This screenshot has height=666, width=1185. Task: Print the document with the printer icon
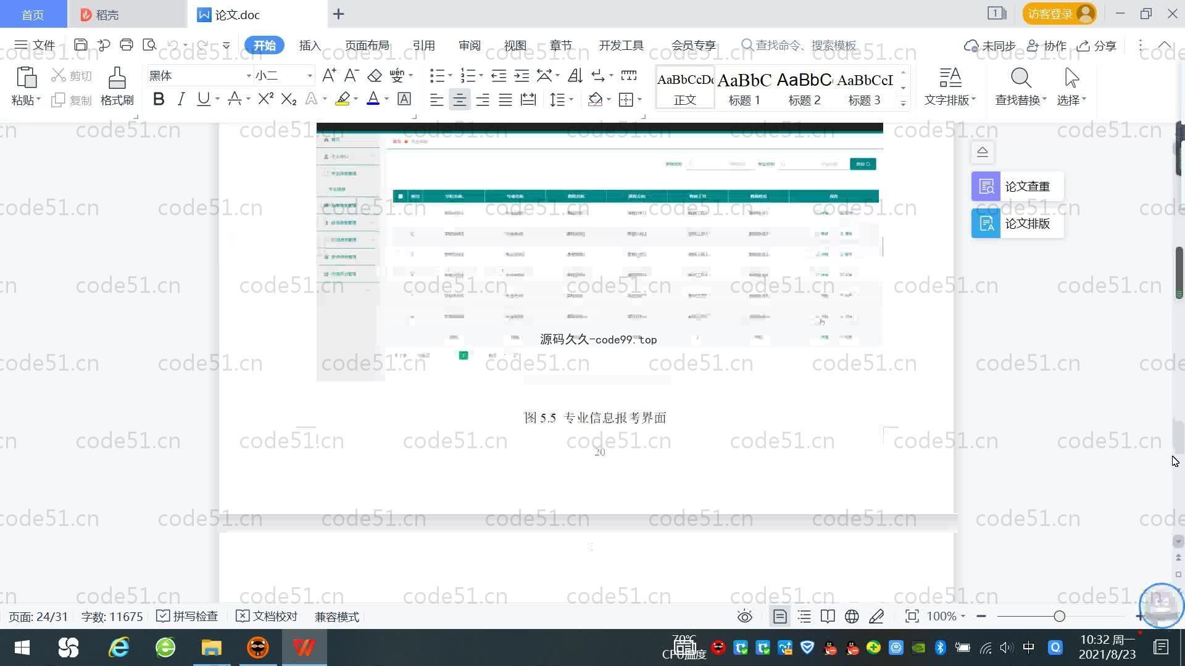(127, 45)
